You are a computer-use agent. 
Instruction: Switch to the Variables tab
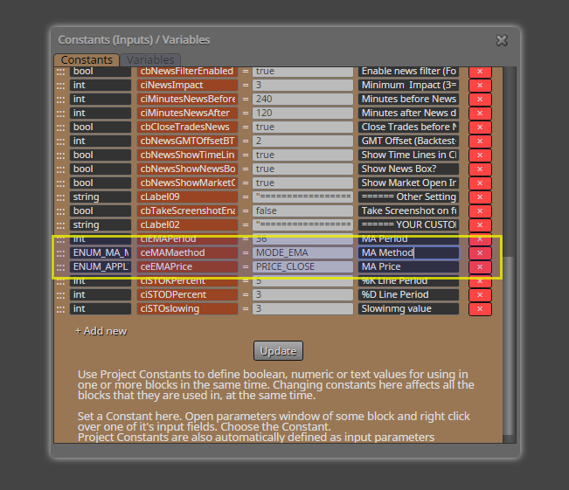pos(150,60)
